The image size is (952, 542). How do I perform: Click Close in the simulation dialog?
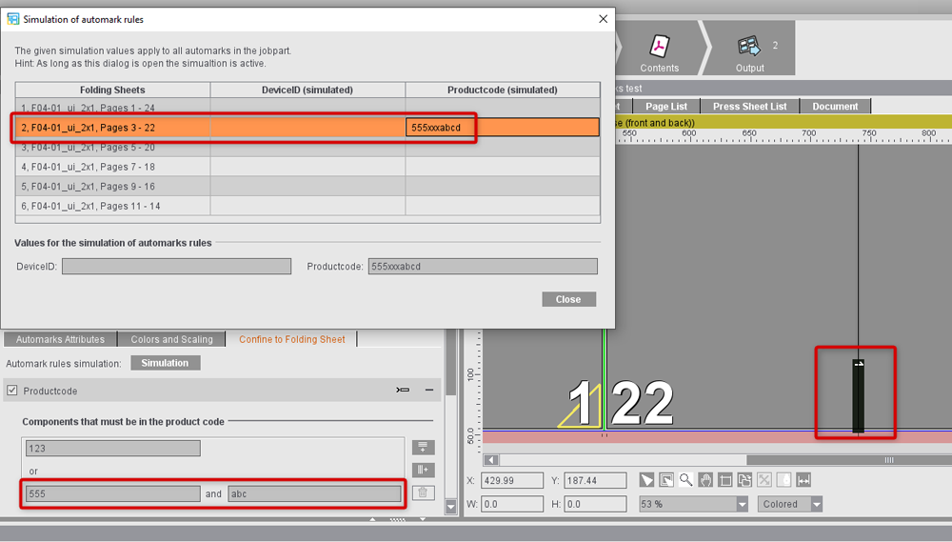click(x=568, y=299)
